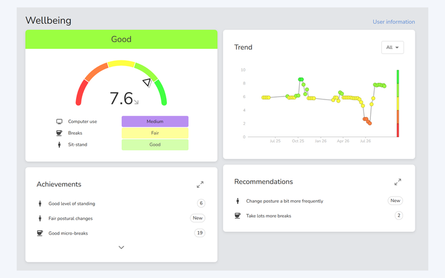Image resolution: width=445 pixels, height=278 pixels.
Task: Click the red segment of the gauge
Action: (x=81, y=93)
